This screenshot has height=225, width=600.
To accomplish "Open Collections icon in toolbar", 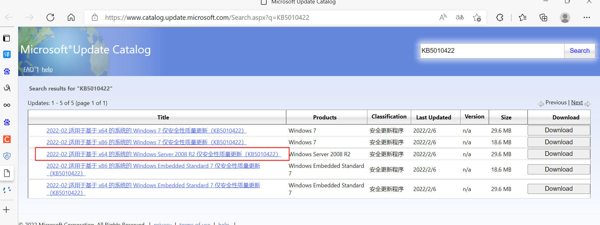I will [x=543, y=17].
